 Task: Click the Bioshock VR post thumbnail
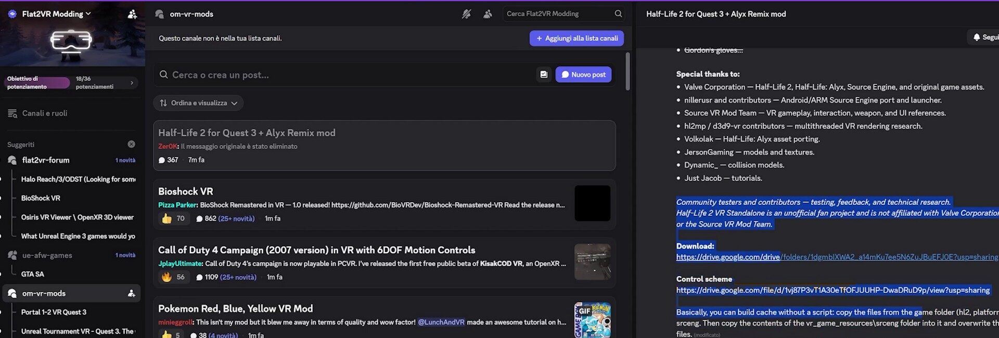click(592, 203)
